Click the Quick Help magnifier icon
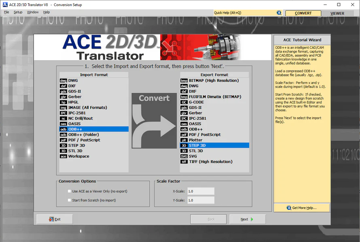 coord(279,13)
